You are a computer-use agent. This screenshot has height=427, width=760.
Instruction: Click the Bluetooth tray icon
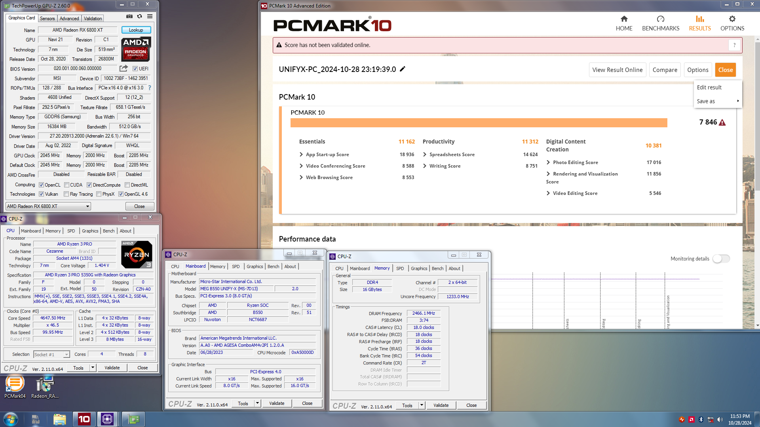click(701, 419)
